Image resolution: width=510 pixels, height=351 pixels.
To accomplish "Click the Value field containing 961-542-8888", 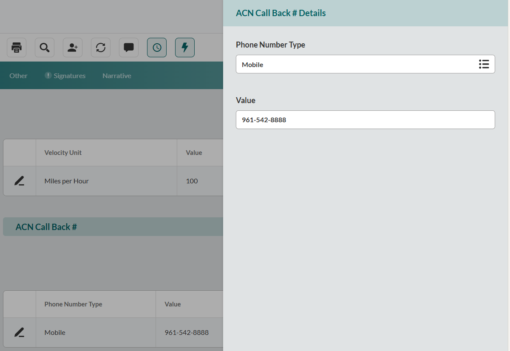I will [x=365, y=120].
